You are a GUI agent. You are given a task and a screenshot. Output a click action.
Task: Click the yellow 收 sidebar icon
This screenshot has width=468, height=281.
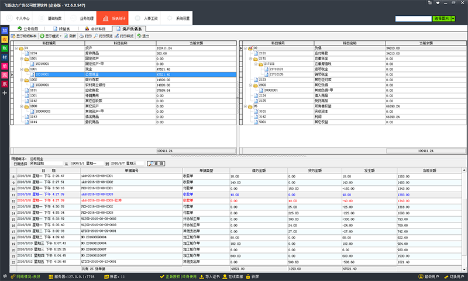pos(5,39)
